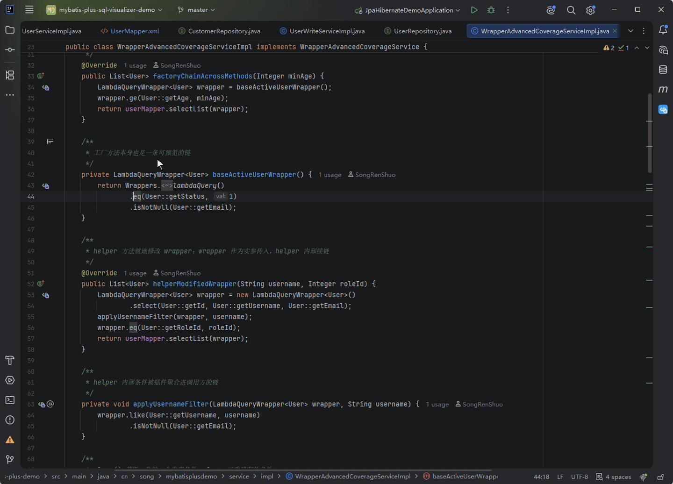Switch to the UserMapper.xml tab
This screenshot has width=673, height=484.
[130, 31]
